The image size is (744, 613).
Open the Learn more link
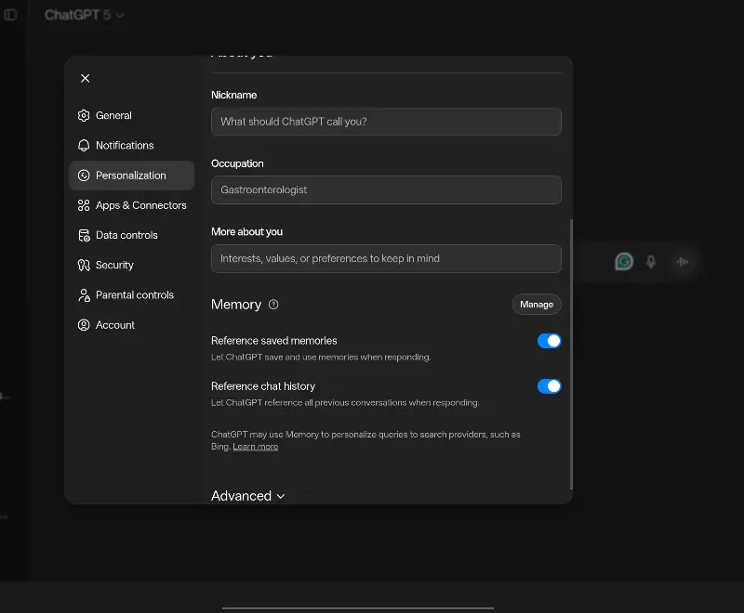(x=254, y=446)
